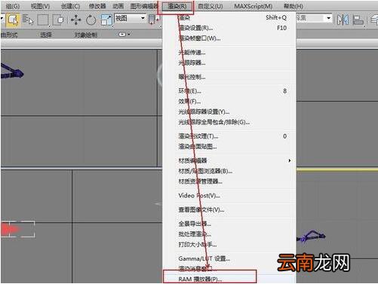
Task: Select blue object in bottom-right viewport
Action: [x=311, y=237]
